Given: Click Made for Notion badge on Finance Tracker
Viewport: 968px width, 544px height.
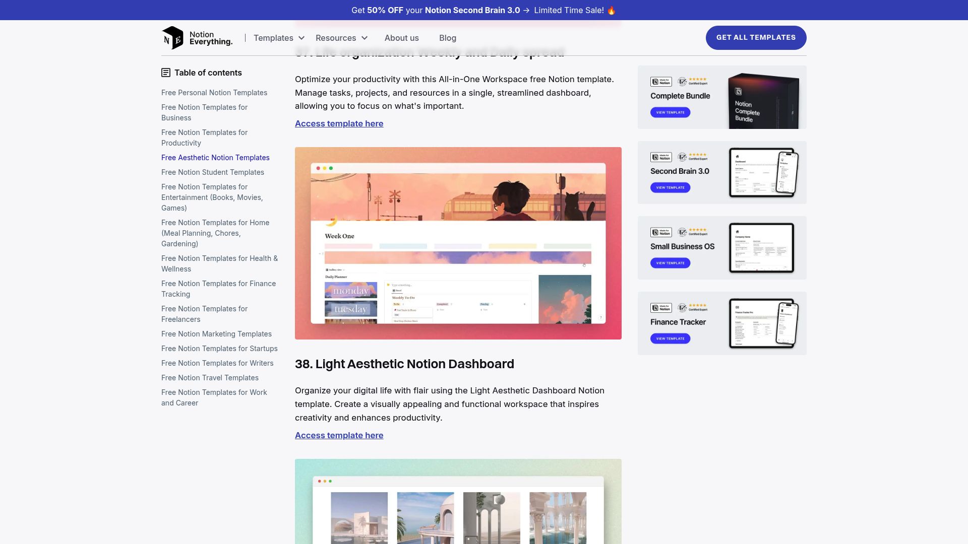Looking at the screenshot, I should pyautogui.click(x=661, y=308).
